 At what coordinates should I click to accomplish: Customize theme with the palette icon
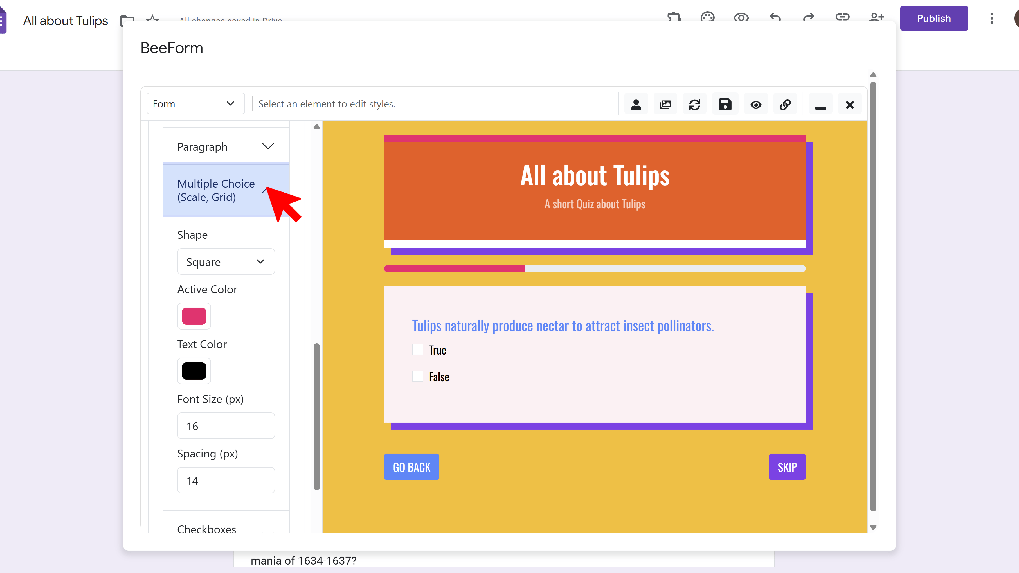pyautogui.click(x=707, y=18)
